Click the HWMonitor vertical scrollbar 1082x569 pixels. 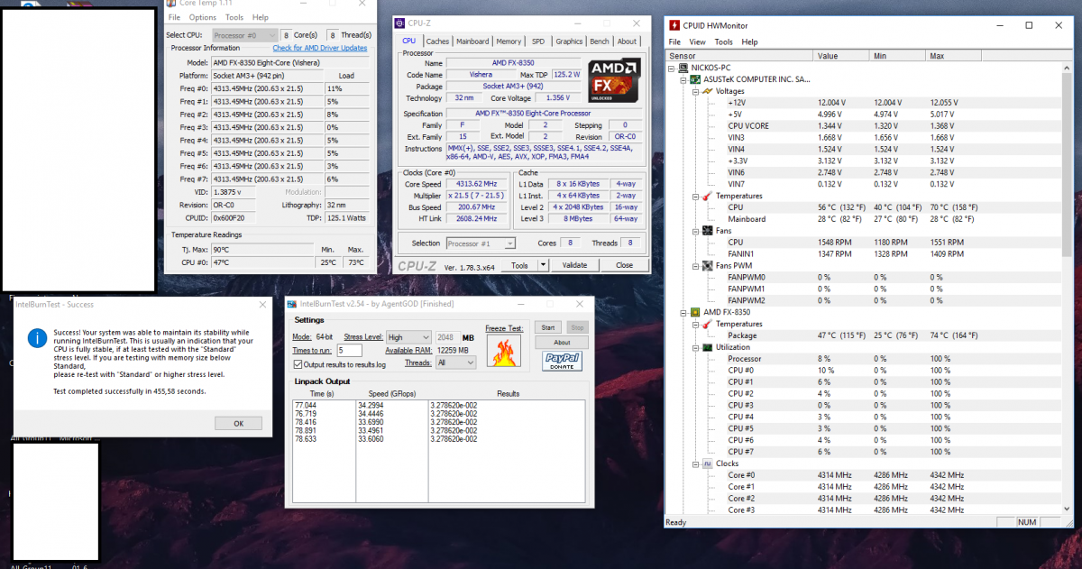pos(1067,289)
